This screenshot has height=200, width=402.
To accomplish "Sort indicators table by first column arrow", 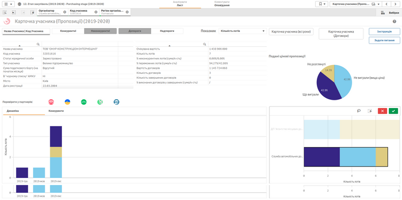I will tap(169, 46).
